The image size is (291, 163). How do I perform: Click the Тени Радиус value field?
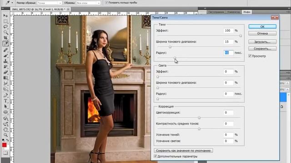[x=228, y=53]
